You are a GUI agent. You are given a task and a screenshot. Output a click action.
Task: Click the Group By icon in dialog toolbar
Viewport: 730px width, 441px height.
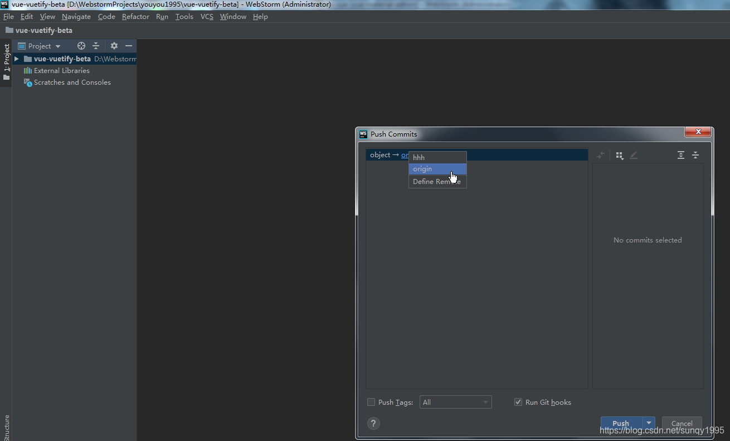620,155
